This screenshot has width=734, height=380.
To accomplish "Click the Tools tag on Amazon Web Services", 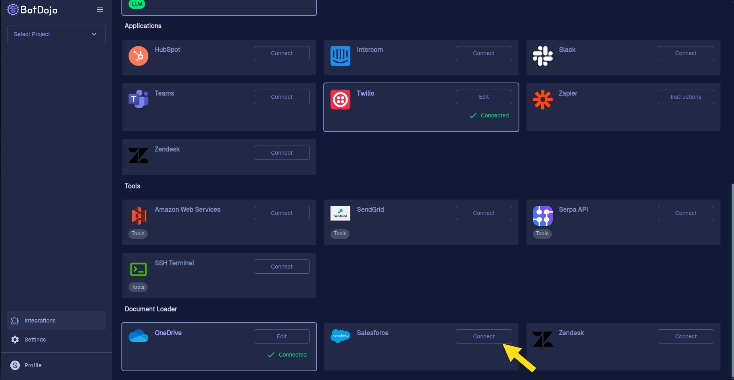I will [x=138, y=234].
